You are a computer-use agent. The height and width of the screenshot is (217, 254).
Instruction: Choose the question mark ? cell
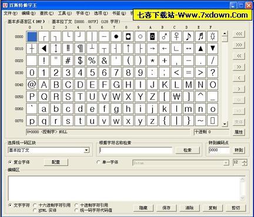point(213,73)
